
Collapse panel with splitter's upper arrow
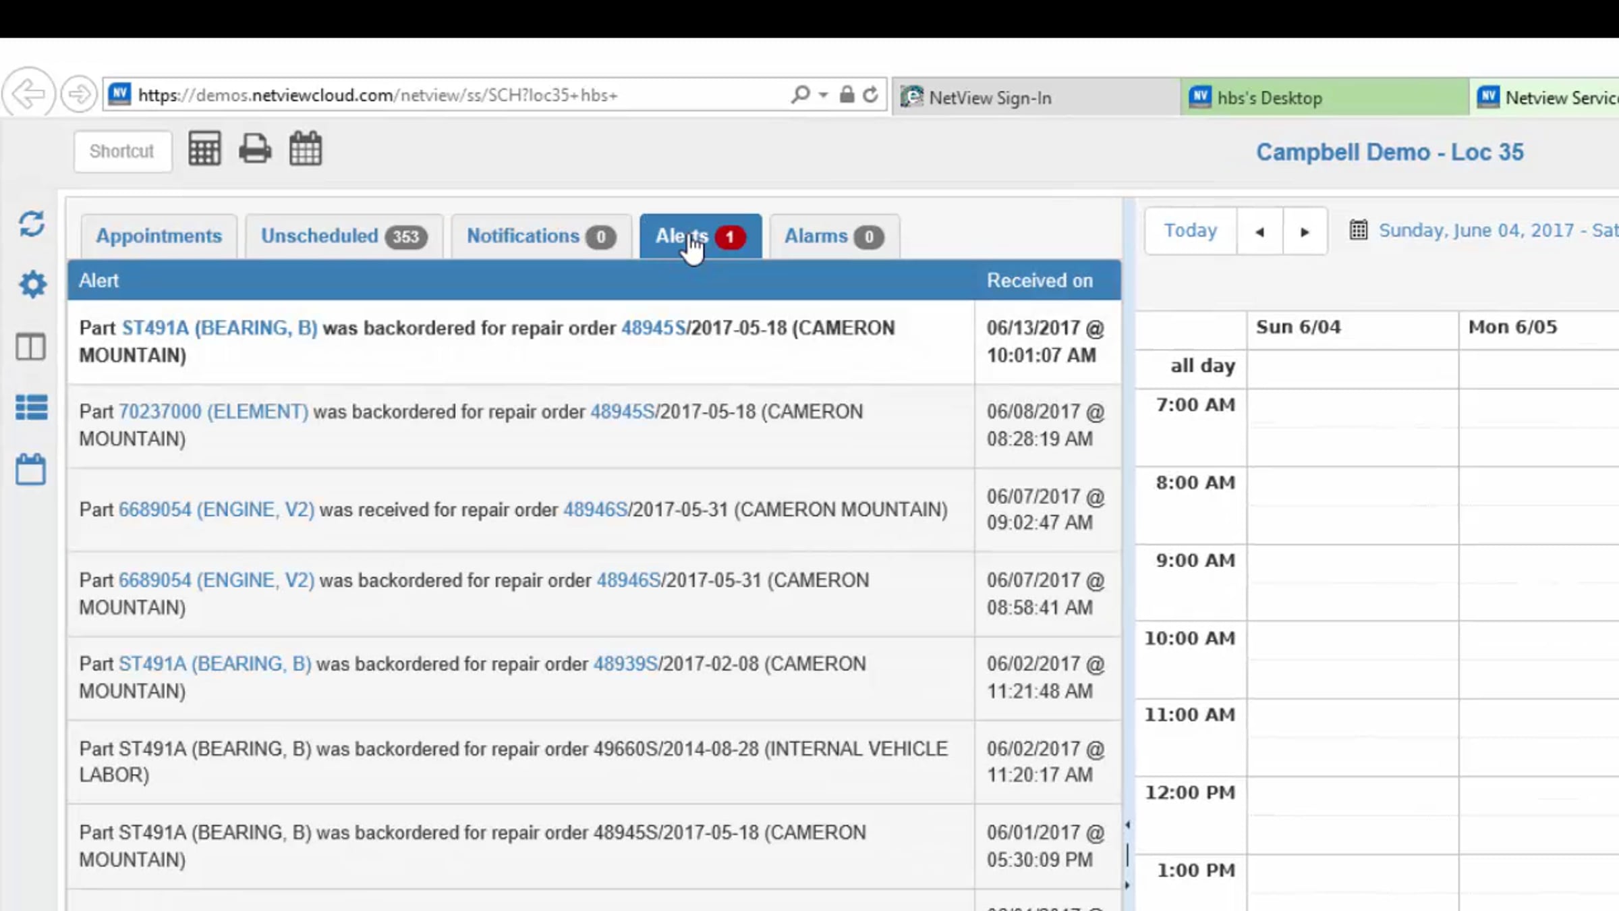pyautogui.click(x=1127, y=825)
